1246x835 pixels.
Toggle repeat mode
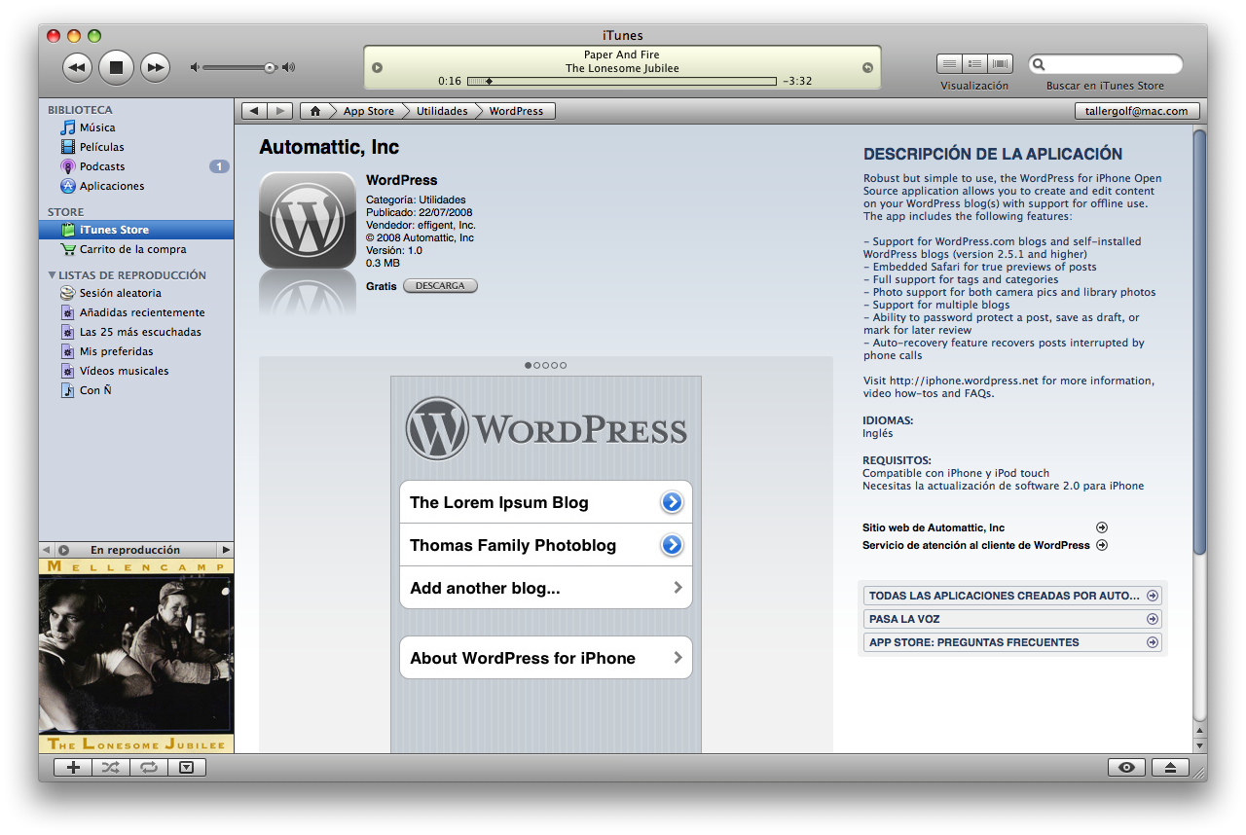tap(148, 767)
